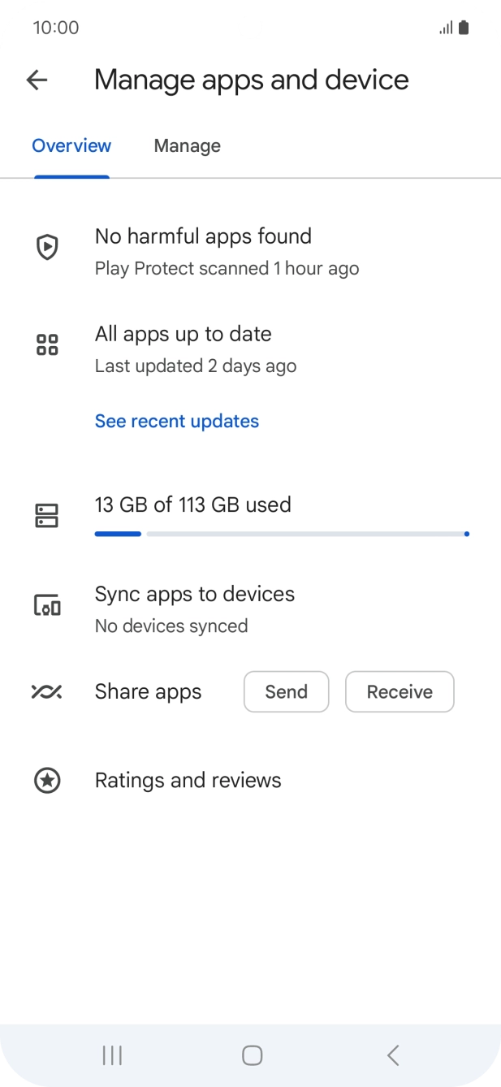
Task: Switch to the Manage tab
Action: [188, 146]
